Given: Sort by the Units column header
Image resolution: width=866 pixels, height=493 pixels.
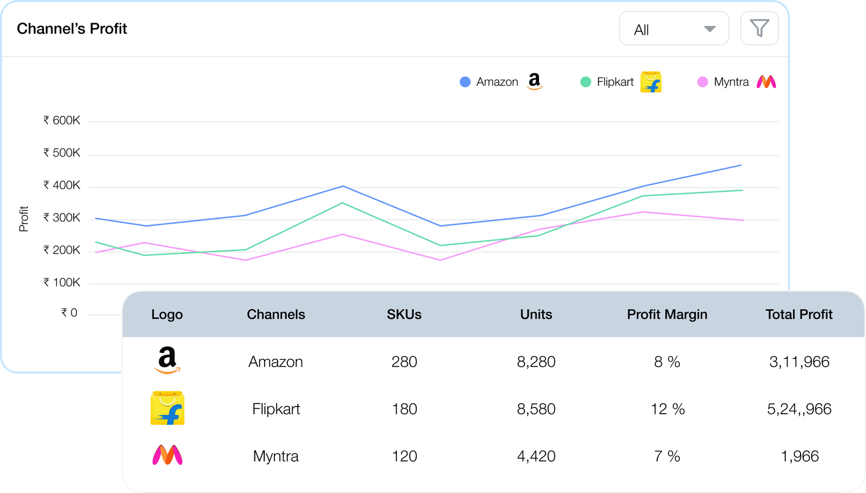Looking at the screenshot, I should (536, 314).
